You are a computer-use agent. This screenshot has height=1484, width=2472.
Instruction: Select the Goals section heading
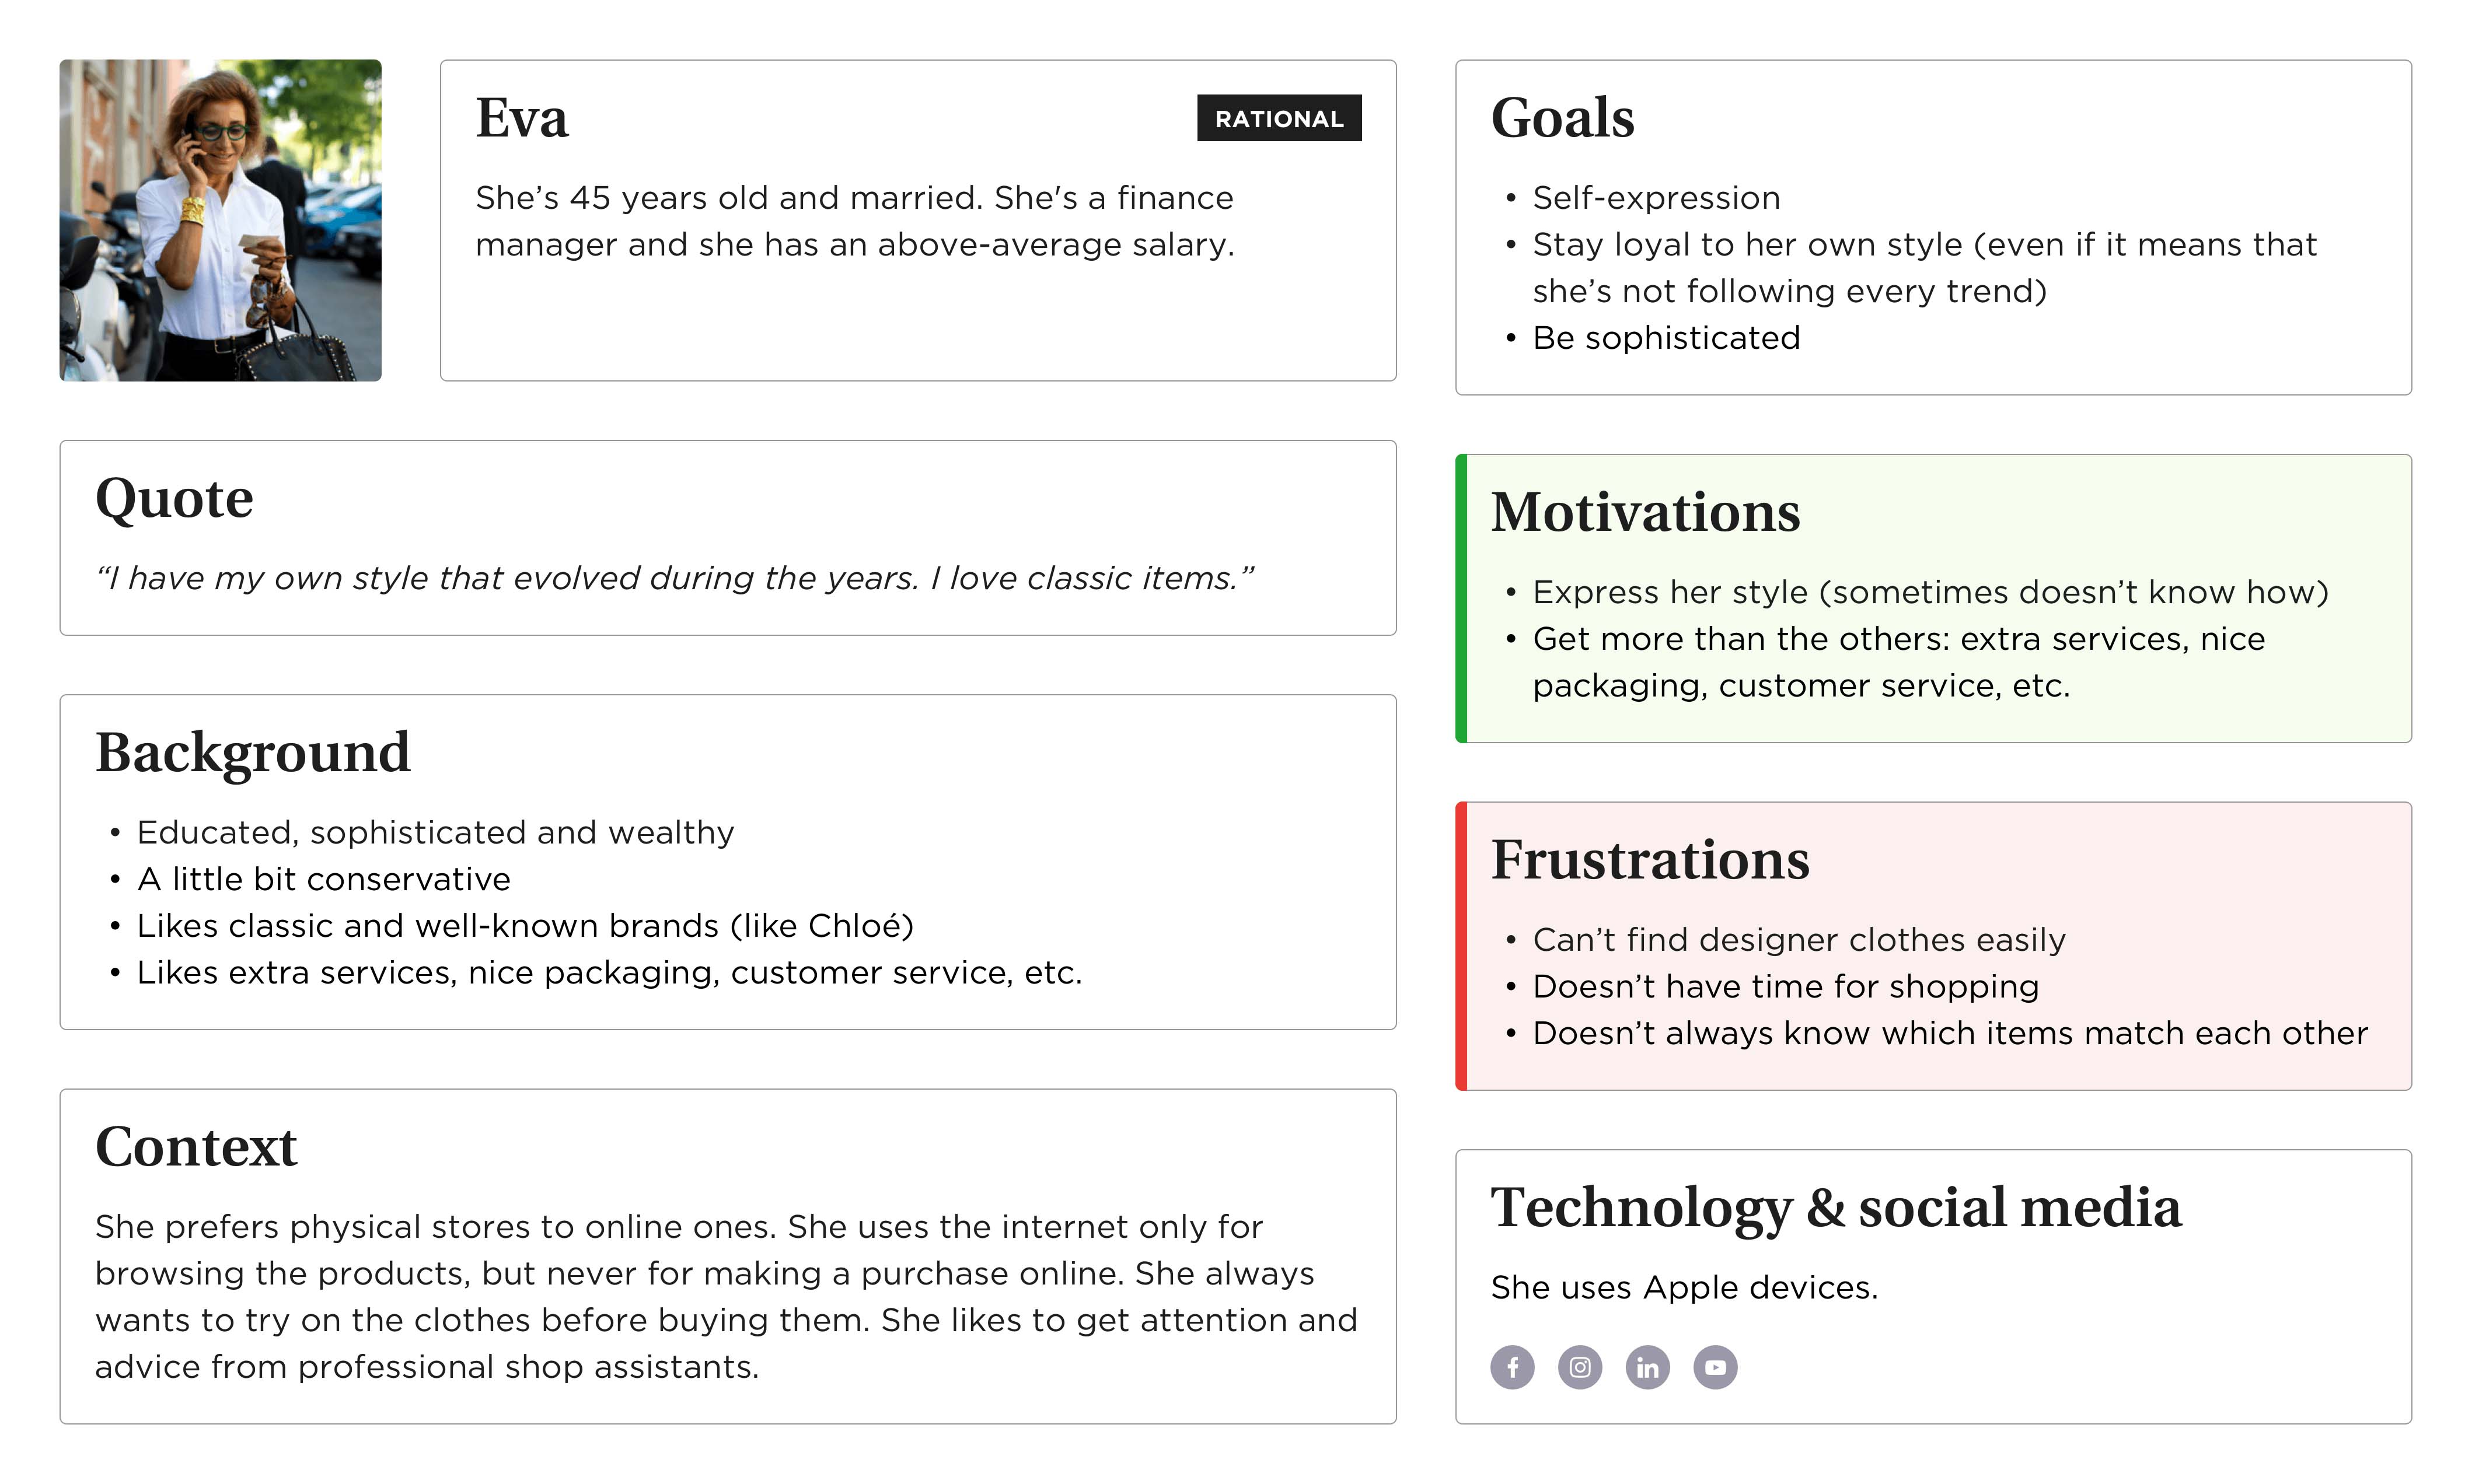pos(1562,118)
